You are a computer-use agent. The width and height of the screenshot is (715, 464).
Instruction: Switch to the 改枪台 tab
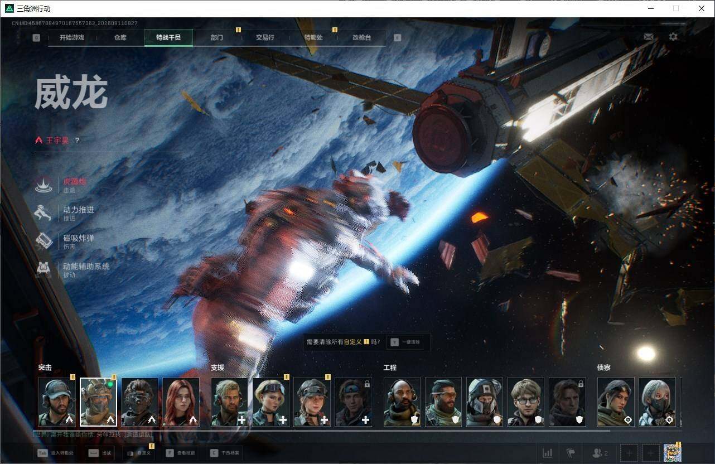pos(361,38)
